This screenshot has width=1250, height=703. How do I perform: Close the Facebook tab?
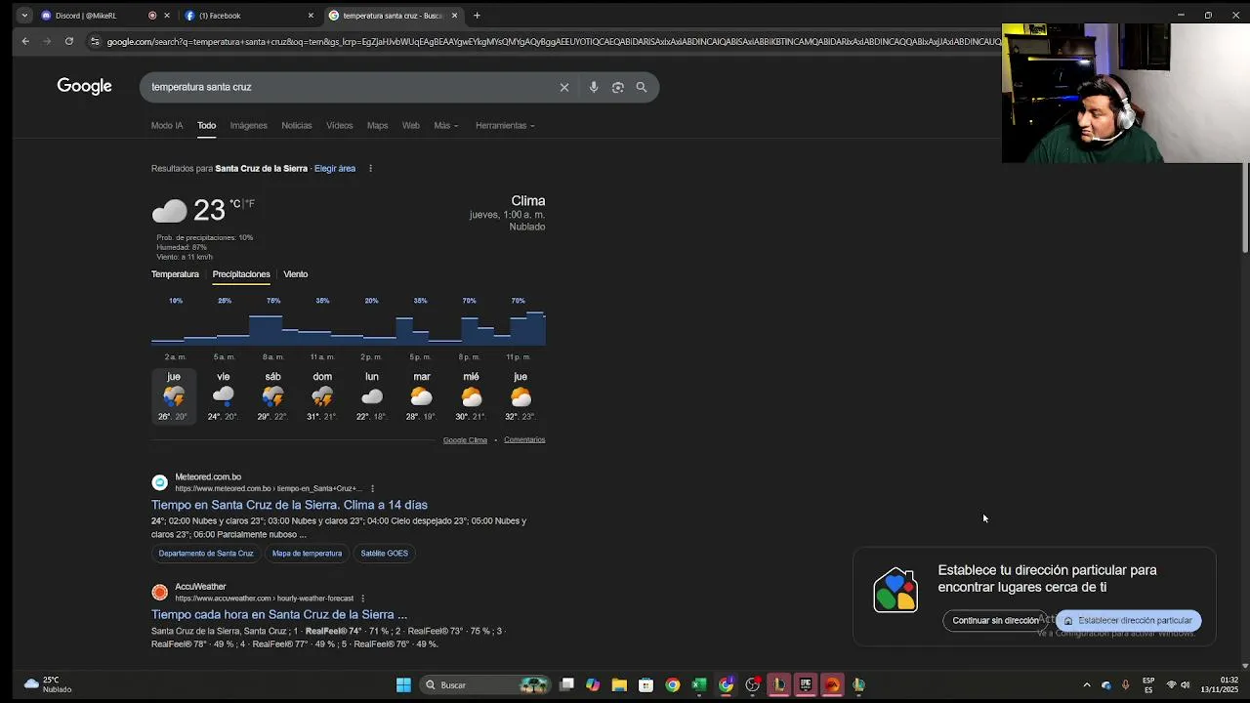point(311,16)
